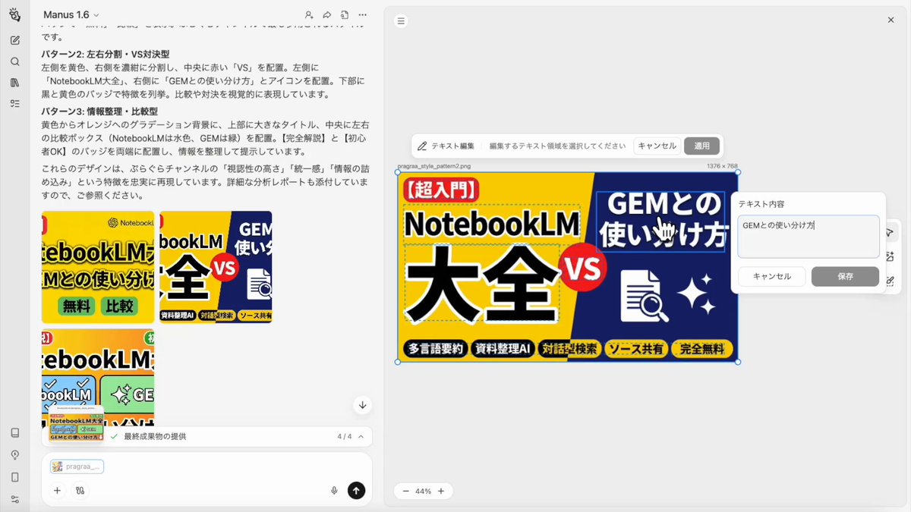Click the scroll-to-bottom down arrow button
Viewport: 911px width, 512px height.
point(362,405)
